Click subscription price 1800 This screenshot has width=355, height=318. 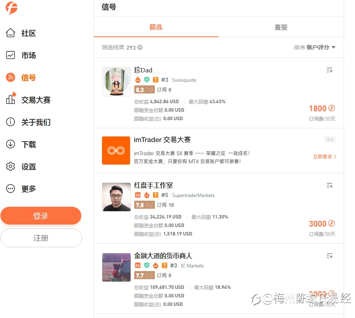pyautogui.click(x=318, y=108)
